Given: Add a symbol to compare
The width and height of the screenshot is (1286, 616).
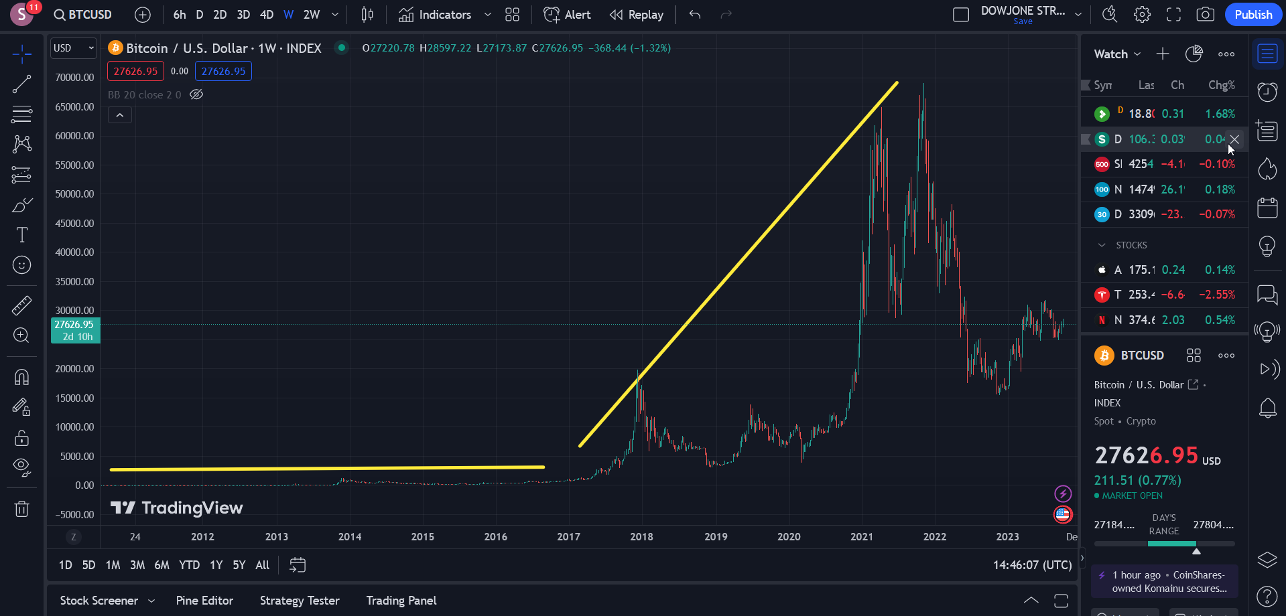Looking at the screenshot, I should tap(143, 15).
